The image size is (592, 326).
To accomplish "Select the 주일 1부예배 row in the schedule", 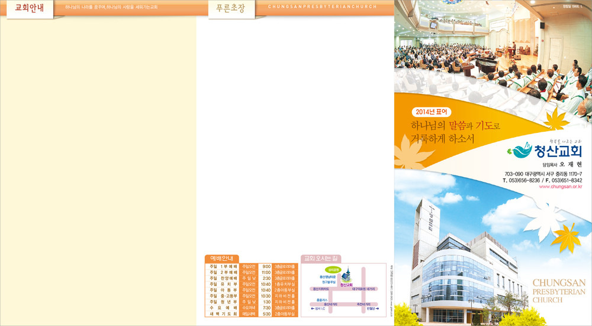I will click(223, 267).
